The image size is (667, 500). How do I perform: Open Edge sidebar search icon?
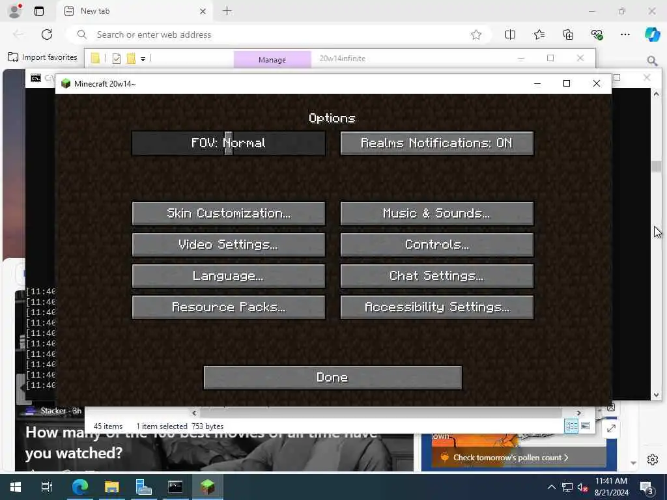(x=653, y=61)
